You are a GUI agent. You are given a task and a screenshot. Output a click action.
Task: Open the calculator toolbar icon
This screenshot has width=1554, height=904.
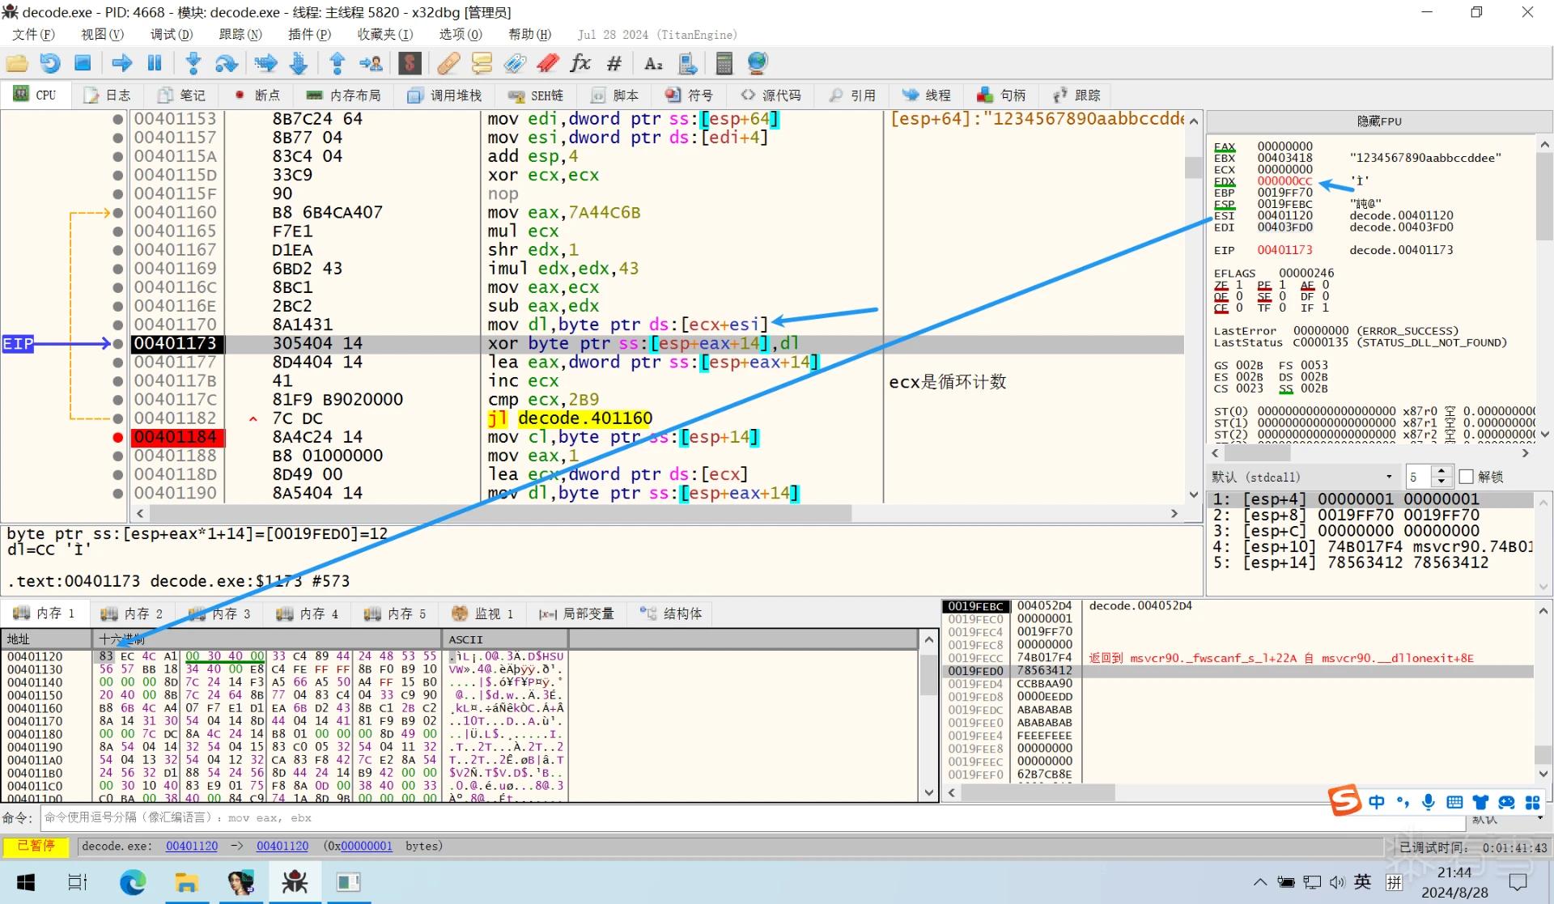pyautogui.click(x=724, y=63)
